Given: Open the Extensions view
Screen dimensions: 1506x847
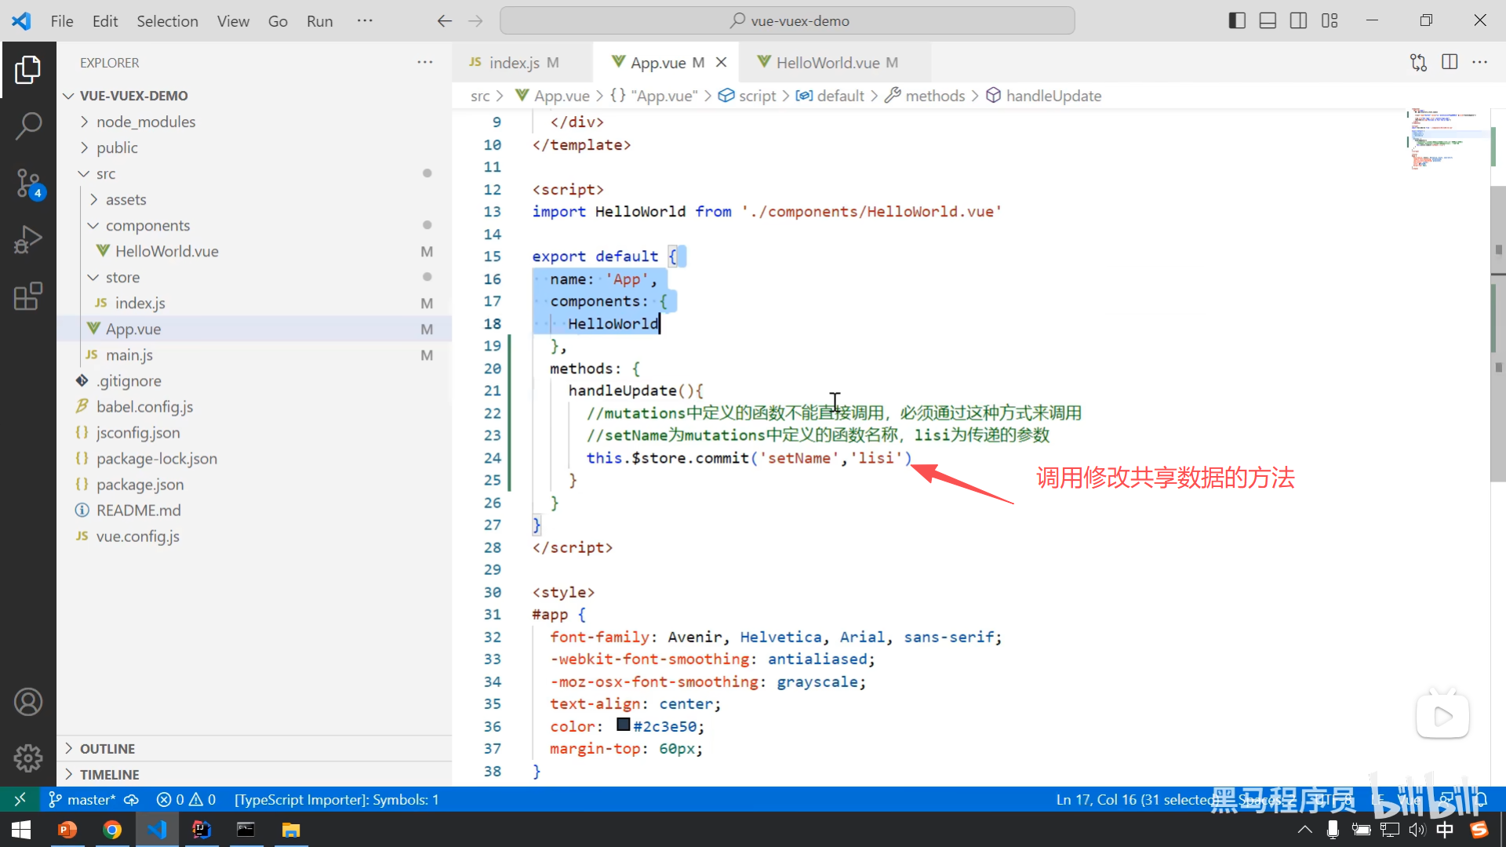Looking at the screenshot, I should [28, 296].
